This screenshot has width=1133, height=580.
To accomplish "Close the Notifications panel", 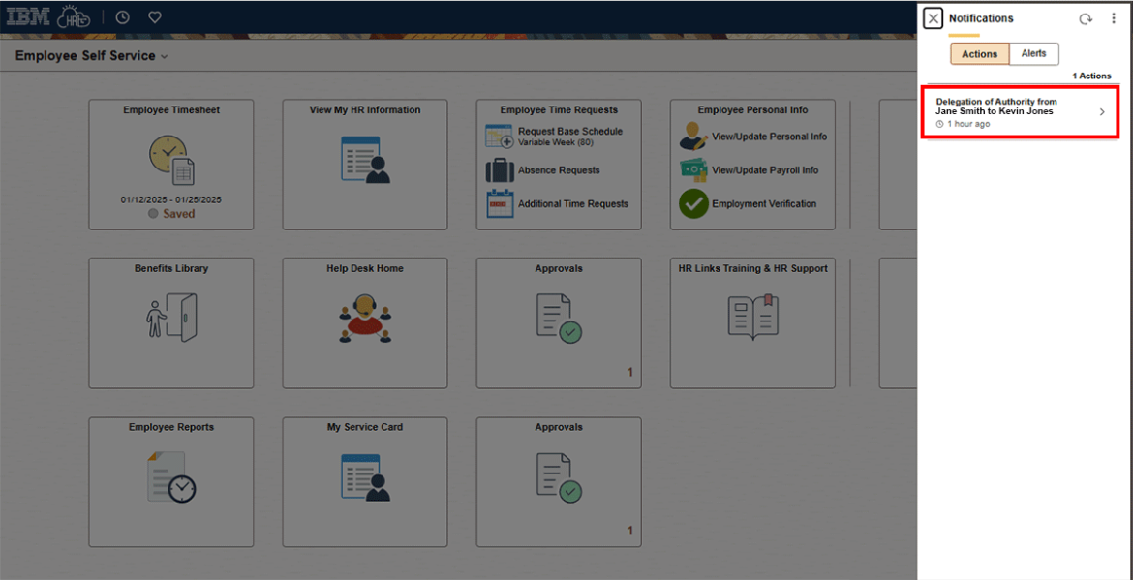I will [x=933, y=18].
